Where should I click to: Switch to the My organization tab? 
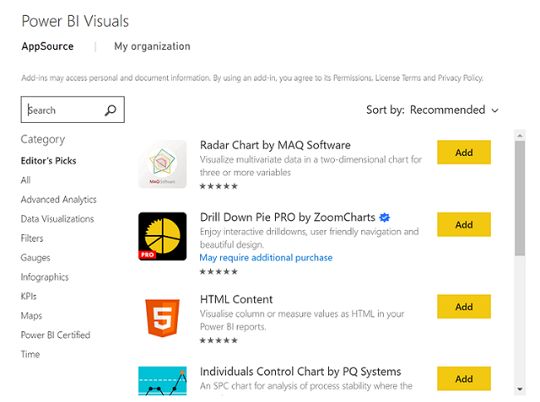(x=152, y=47)
